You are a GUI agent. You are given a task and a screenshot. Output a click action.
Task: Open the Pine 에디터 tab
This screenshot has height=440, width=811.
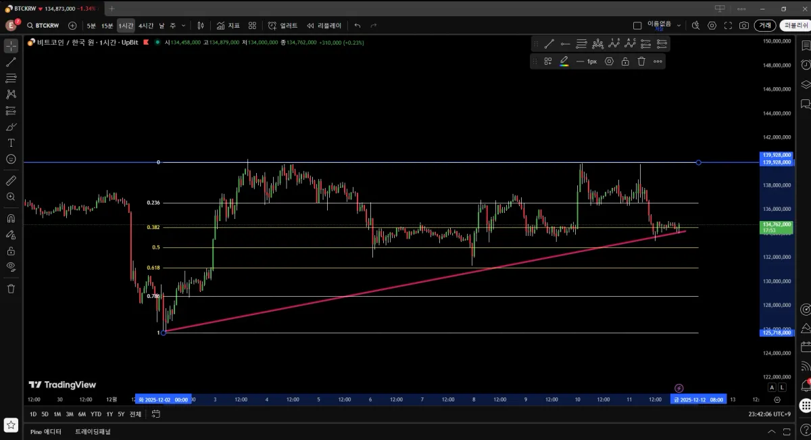coord(46,431)
